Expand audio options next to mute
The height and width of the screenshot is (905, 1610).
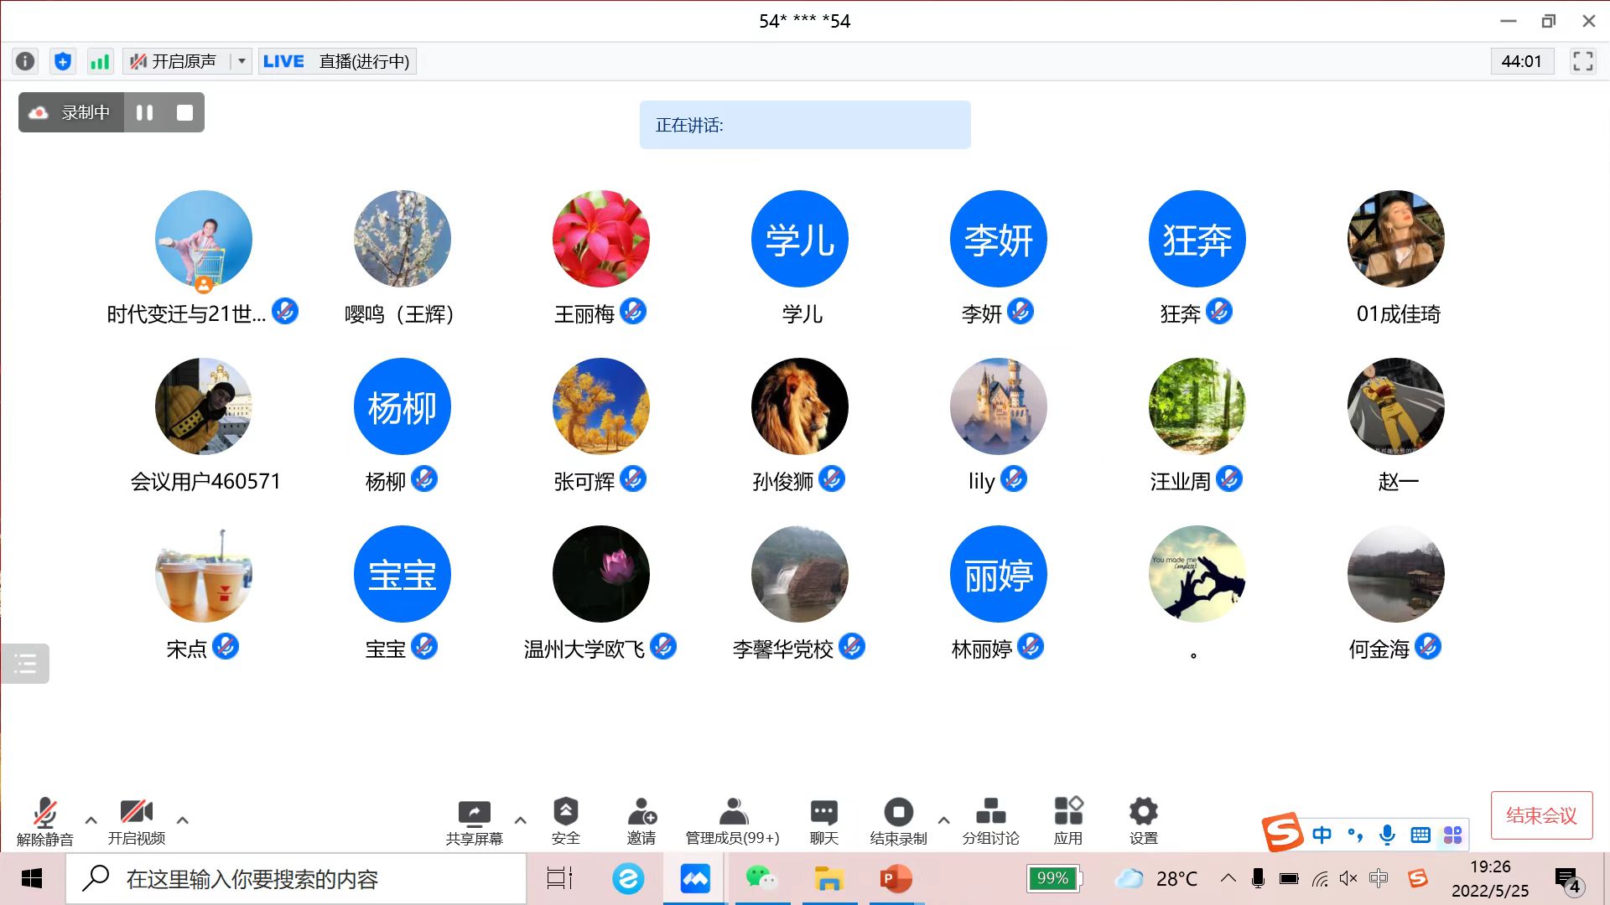point(91,820)
